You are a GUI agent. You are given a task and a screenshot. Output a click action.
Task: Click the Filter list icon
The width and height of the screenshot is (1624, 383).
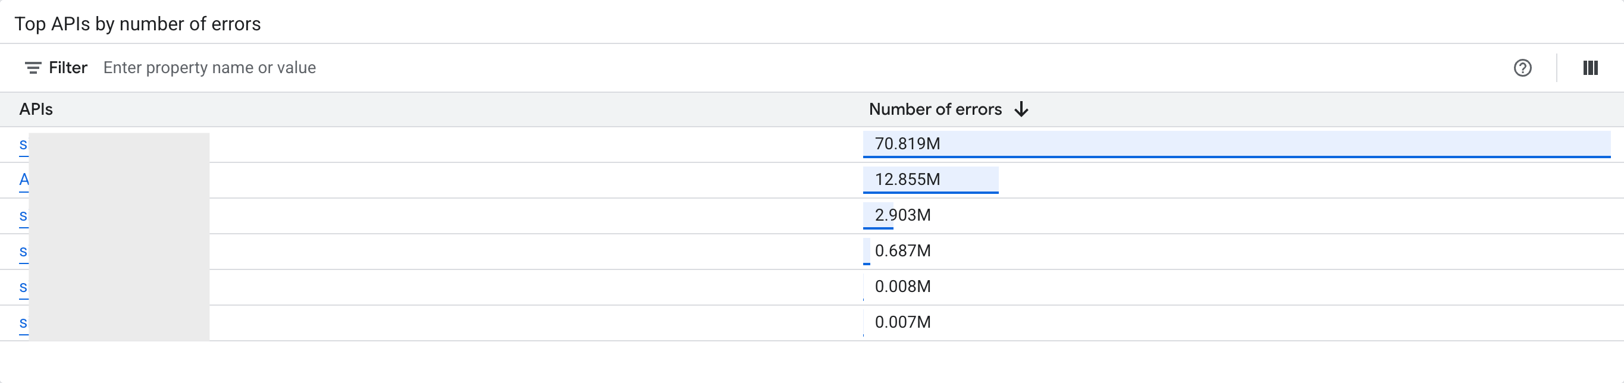click(x=33, y=68)
